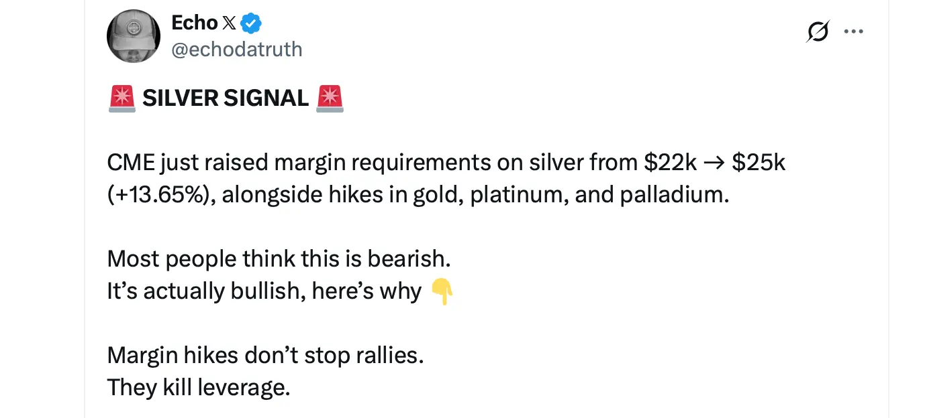Screen dimensions: 925x418
Task: Click the blue verified badge next to Echo
Action: (250, 22)
